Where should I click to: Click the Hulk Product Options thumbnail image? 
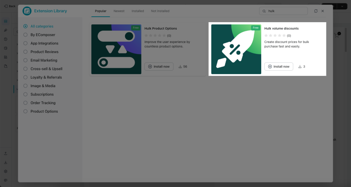point(116,49)
